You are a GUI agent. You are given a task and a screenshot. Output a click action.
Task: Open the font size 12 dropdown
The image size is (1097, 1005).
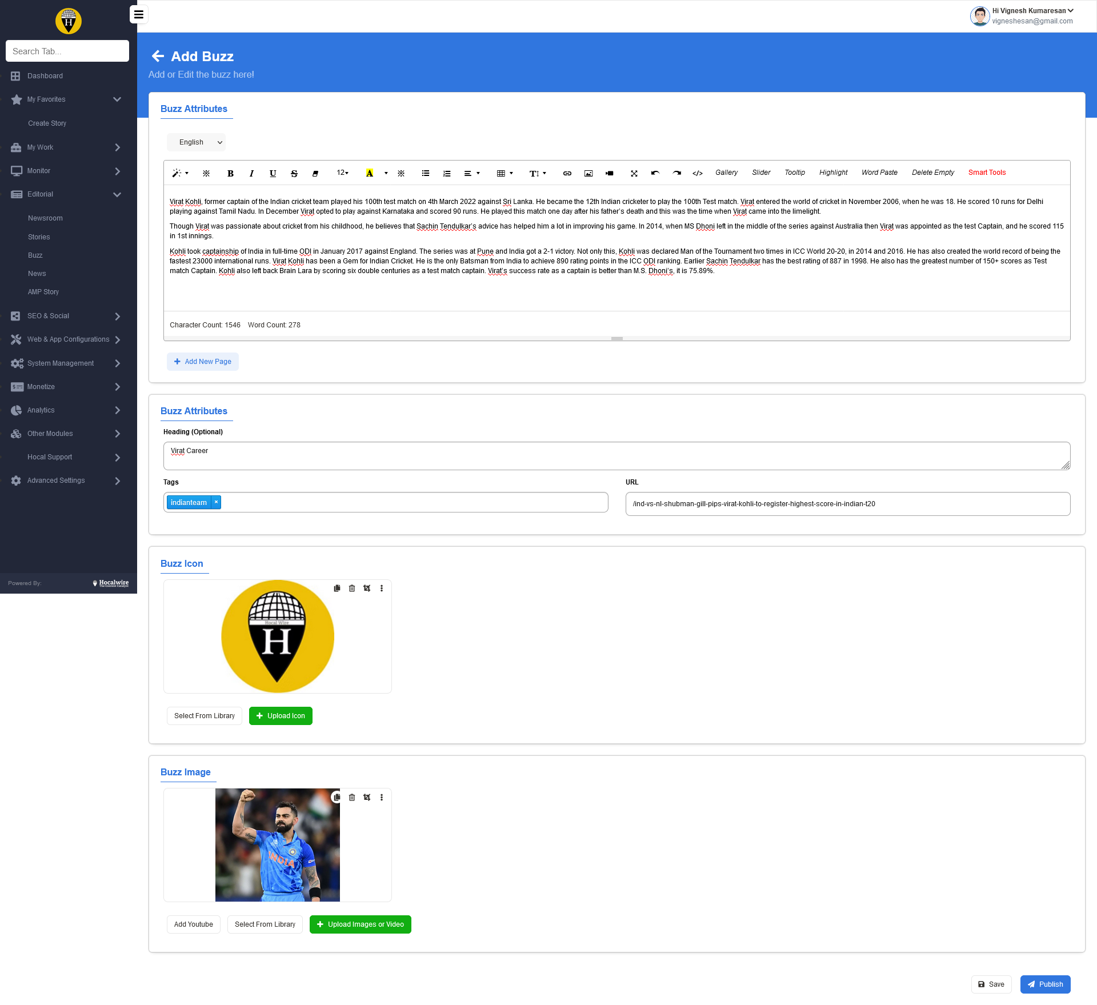pyautogui.click(x=342, y=173)
